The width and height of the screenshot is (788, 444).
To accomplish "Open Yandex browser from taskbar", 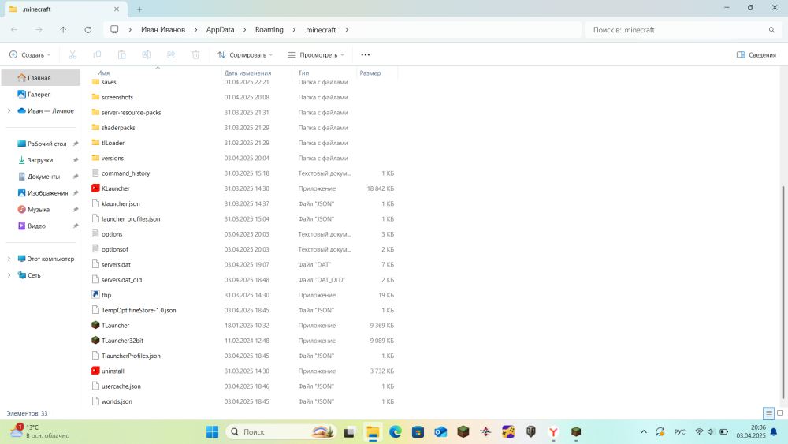I will 553,432.
